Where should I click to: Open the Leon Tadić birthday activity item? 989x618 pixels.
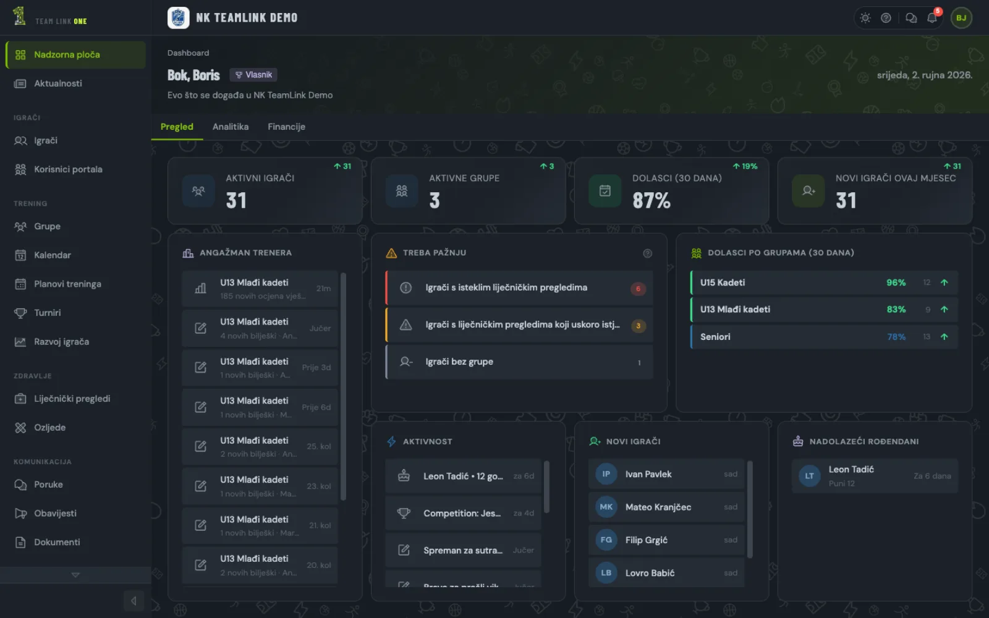[x=464, y=476]
